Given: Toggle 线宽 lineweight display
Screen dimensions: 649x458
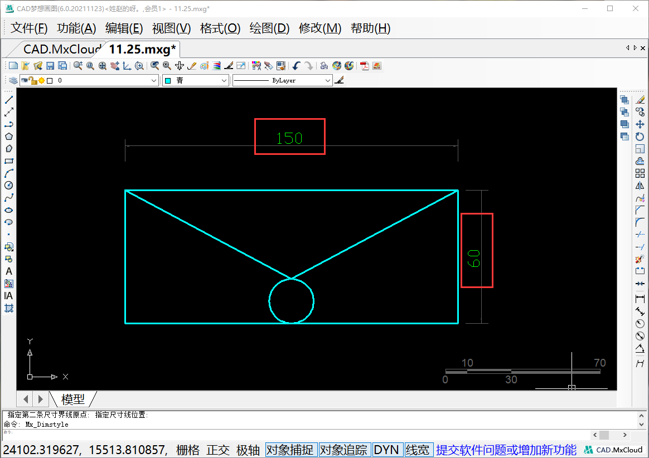Looking at the screenshot, I should click(x=418, y=450).
